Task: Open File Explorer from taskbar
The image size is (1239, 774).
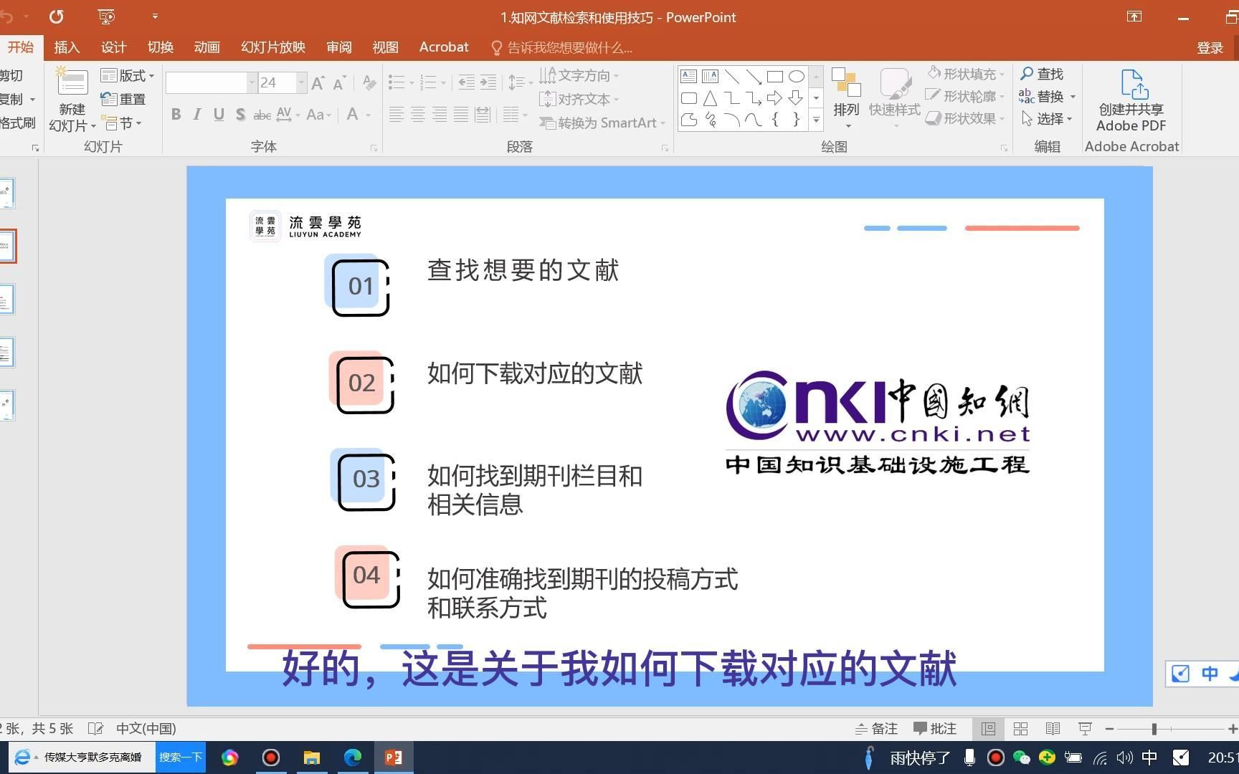Action: pos(312,758)
